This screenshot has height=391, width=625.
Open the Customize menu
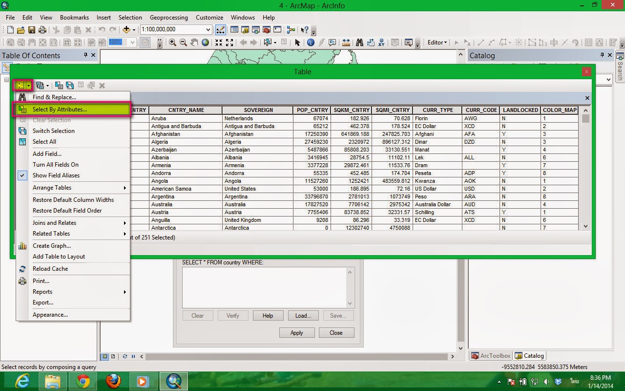[209, 18]
